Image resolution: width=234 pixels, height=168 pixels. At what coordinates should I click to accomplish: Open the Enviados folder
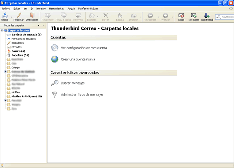click(x=16, y=47)
